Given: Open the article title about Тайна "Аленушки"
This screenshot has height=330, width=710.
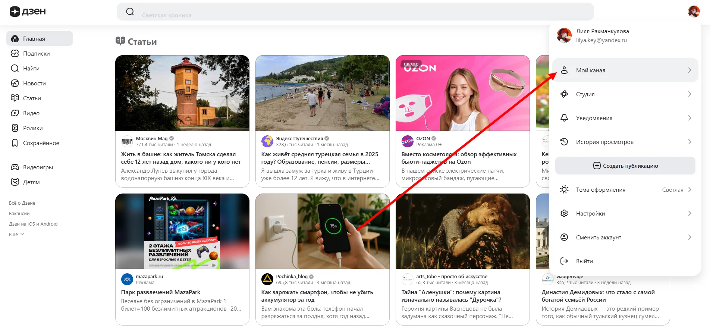Looking at the screenshot, I should pyautogui.click(x=451, y=296).
